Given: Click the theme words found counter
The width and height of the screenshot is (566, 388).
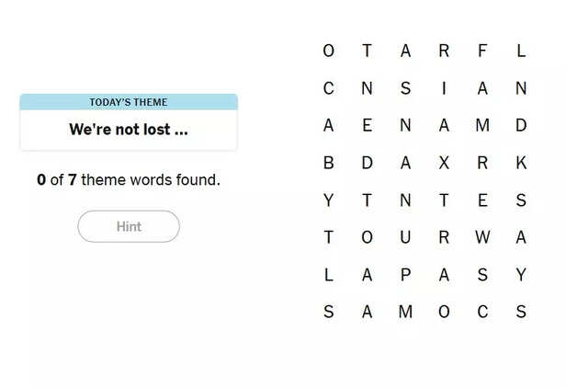Looking at the screenshot, I should [129, 180].
